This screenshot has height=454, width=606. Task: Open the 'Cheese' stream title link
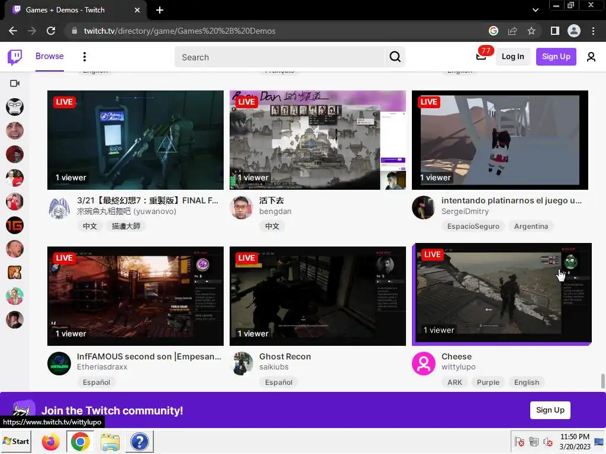(x=456, y=356)
